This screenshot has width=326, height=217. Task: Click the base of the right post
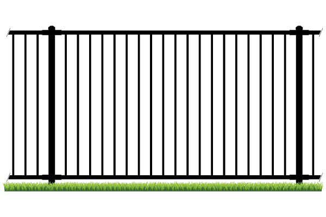[x=299, y=179]
